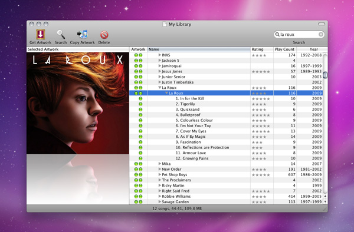Click play count 607 for Pet Shop Boys

(291, 174)
